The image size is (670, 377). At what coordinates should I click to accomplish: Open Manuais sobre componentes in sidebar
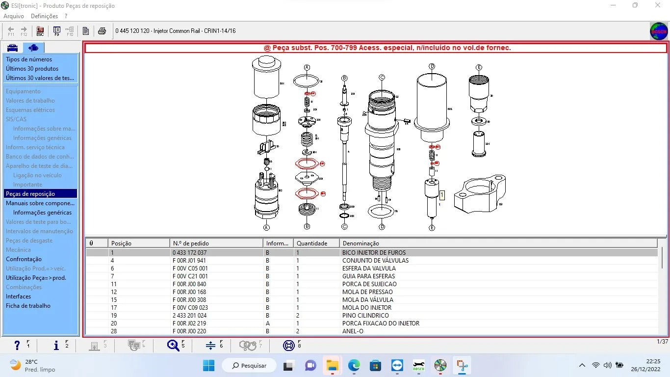tap(40, 203)
